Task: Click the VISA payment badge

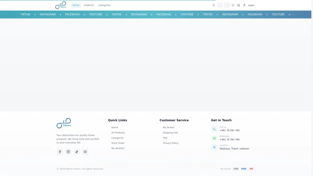Action: pos(244,169)
